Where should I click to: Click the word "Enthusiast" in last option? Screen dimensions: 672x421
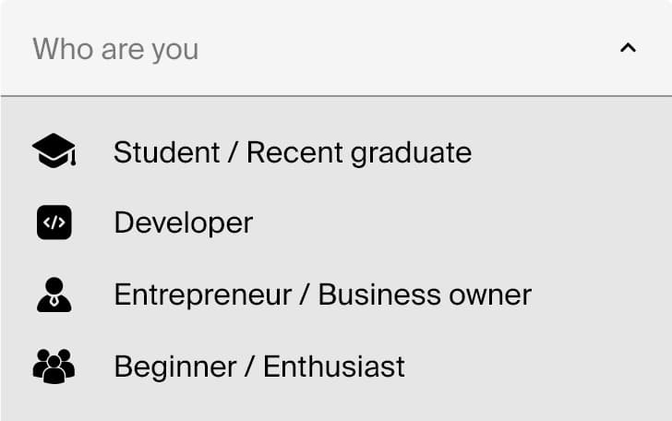(334, 367)
